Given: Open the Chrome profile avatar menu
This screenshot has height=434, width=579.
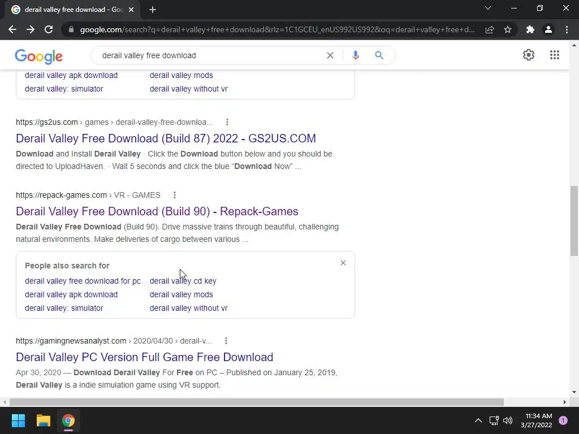Looking at the screenshot, I should pos(548,29).
